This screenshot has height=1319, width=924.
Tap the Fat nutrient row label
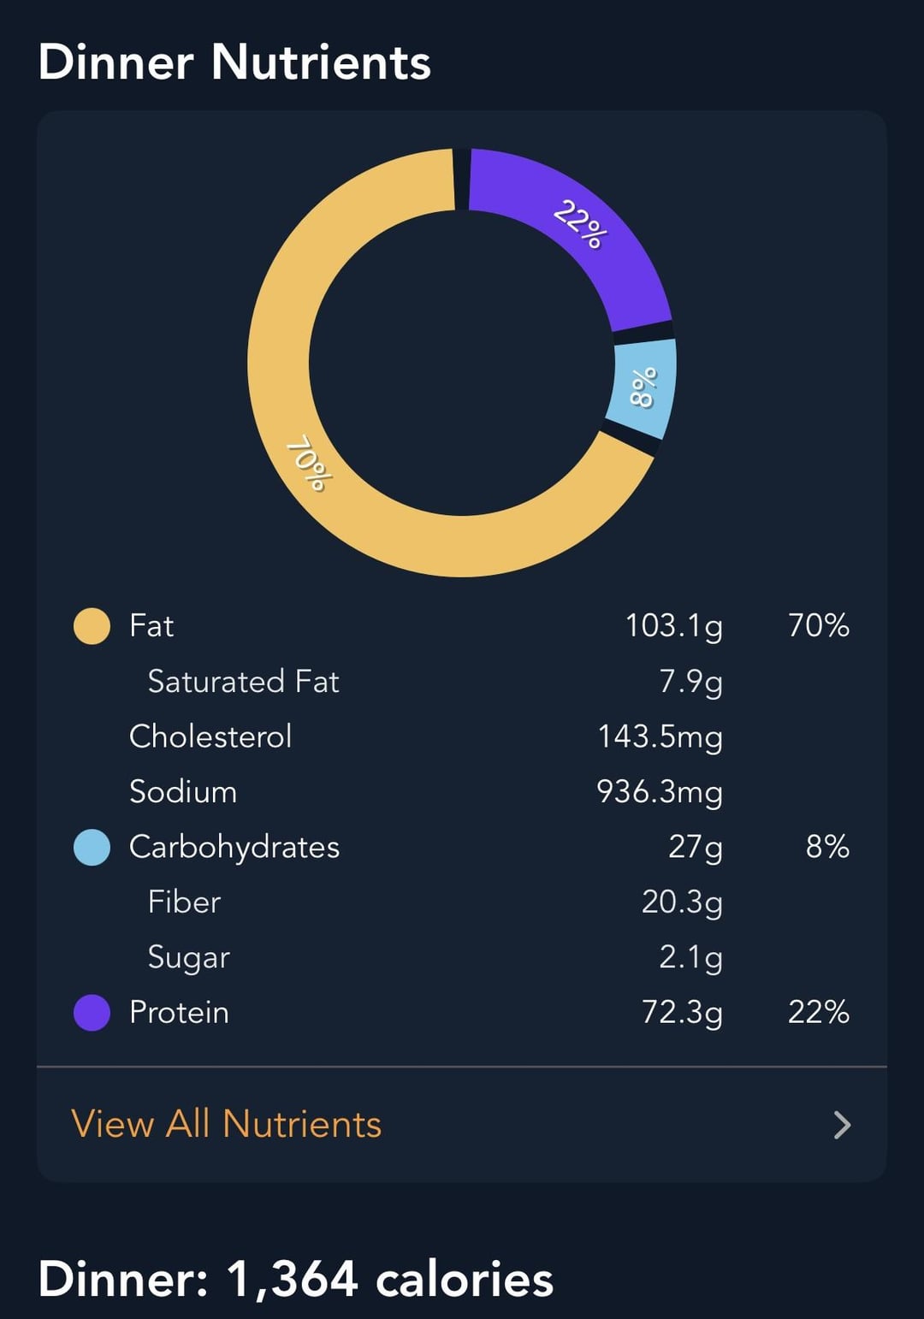[151, 625]
